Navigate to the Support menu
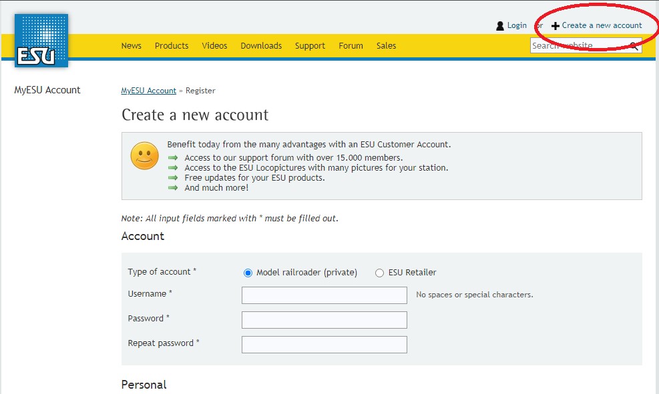This screenshot has width=659, height=394. [x=310, y=46]
